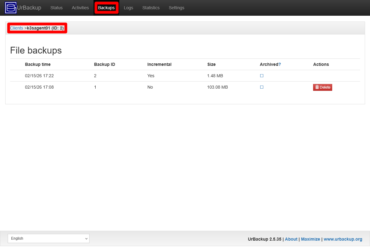Toggle the Archived checkbox for backup ID 1

261,87
